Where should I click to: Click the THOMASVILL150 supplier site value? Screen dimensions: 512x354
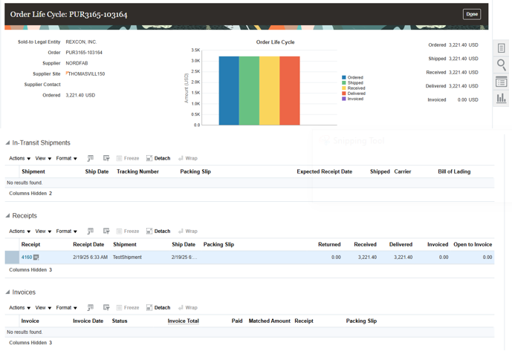(x=86, y=74)
